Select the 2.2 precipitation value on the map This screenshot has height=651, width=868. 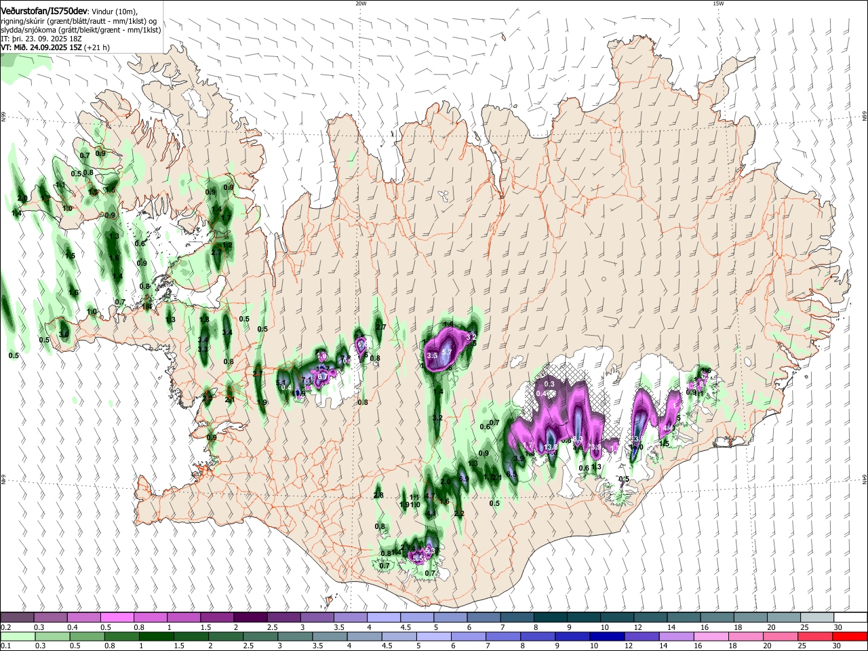[x=459, y=513]
